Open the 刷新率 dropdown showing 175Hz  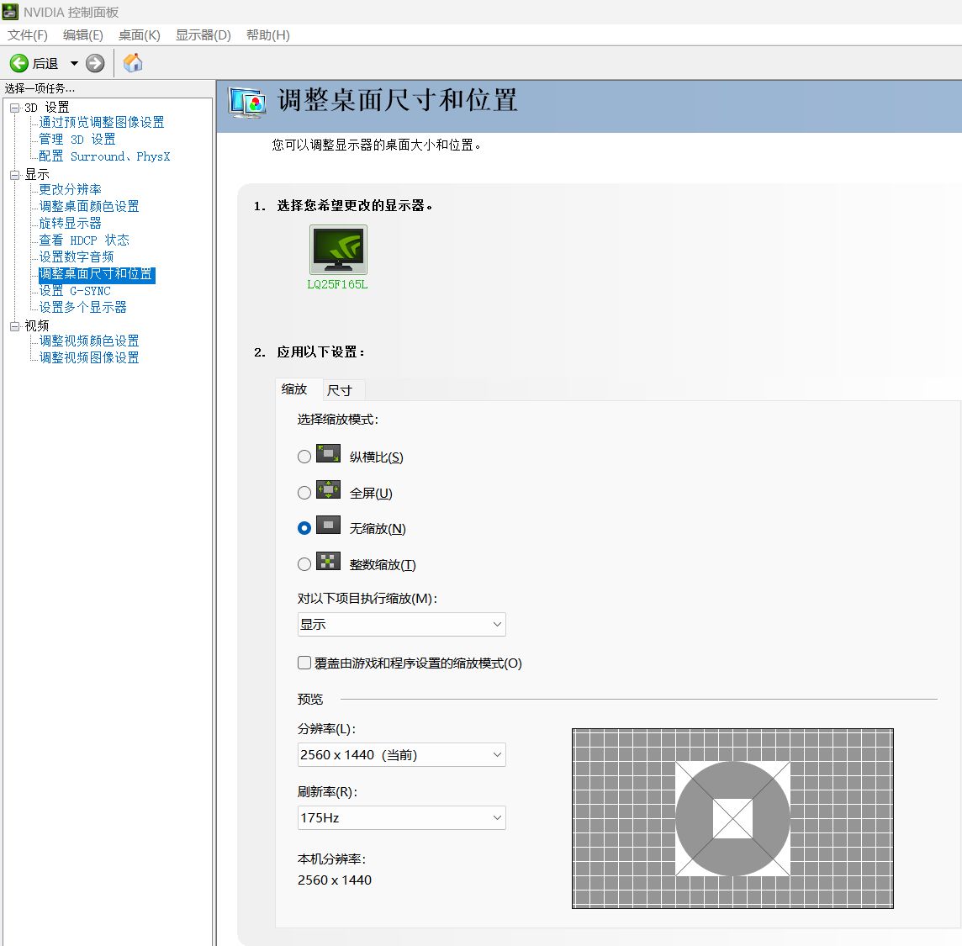pos(402,818)
